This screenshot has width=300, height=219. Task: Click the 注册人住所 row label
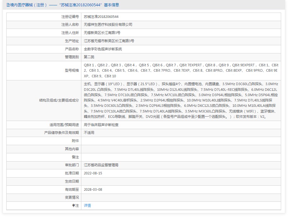(70, 33)
